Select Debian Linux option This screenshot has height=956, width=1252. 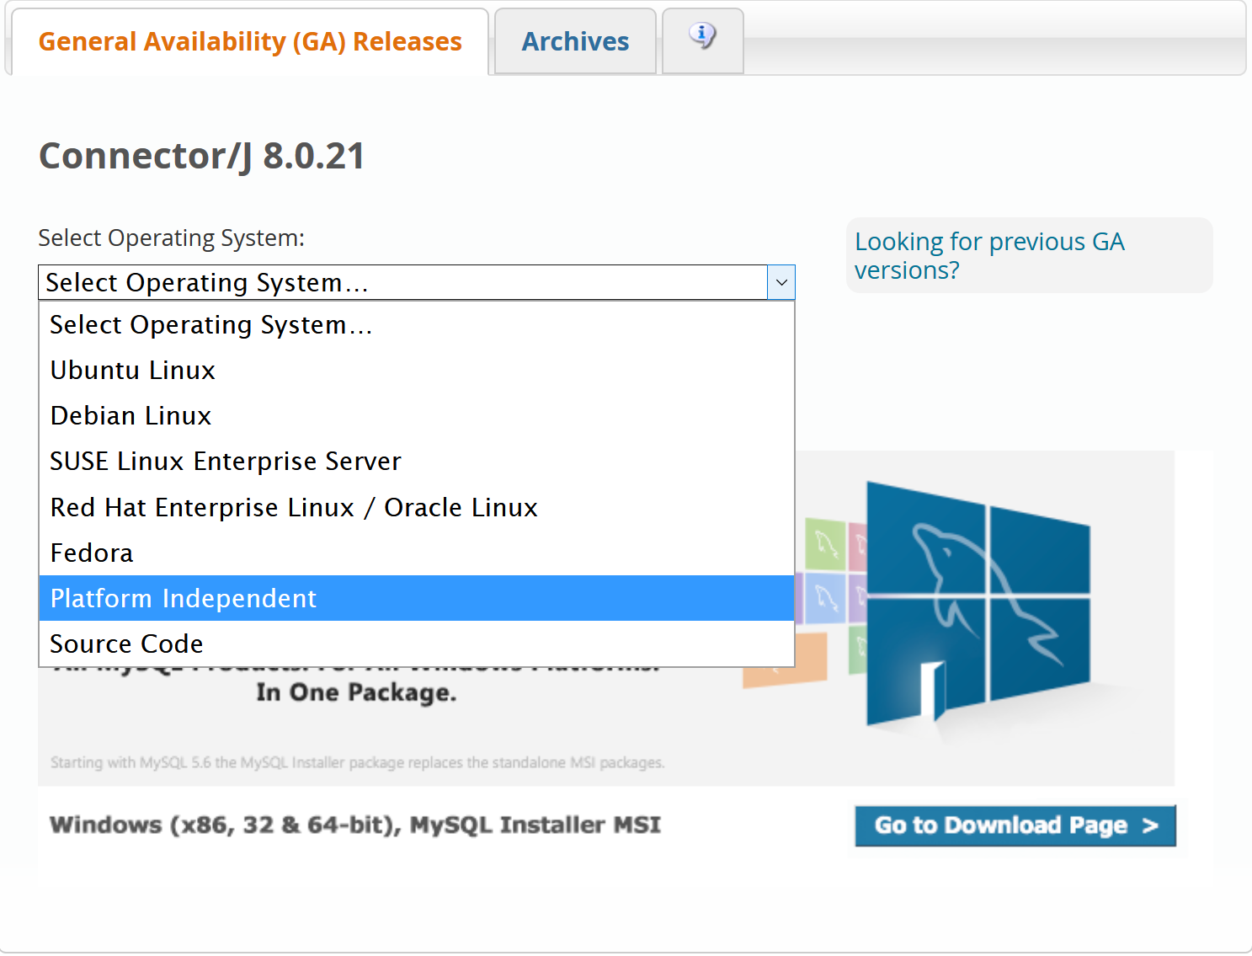(417, 416)
